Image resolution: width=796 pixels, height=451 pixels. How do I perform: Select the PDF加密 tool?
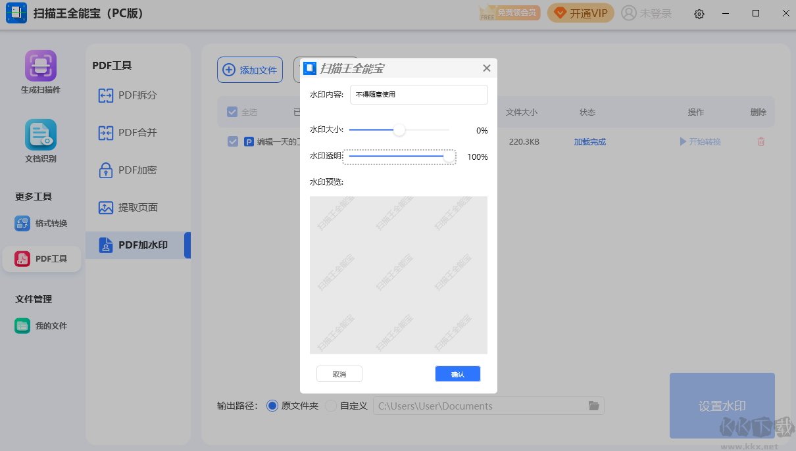pos(135,170)
